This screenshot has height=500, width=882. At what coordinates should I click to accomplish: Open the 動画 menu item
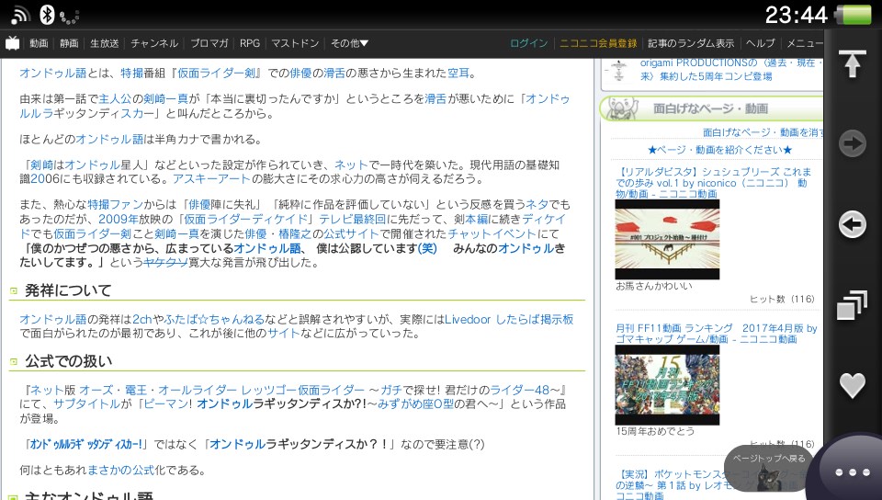click(39, 43)
